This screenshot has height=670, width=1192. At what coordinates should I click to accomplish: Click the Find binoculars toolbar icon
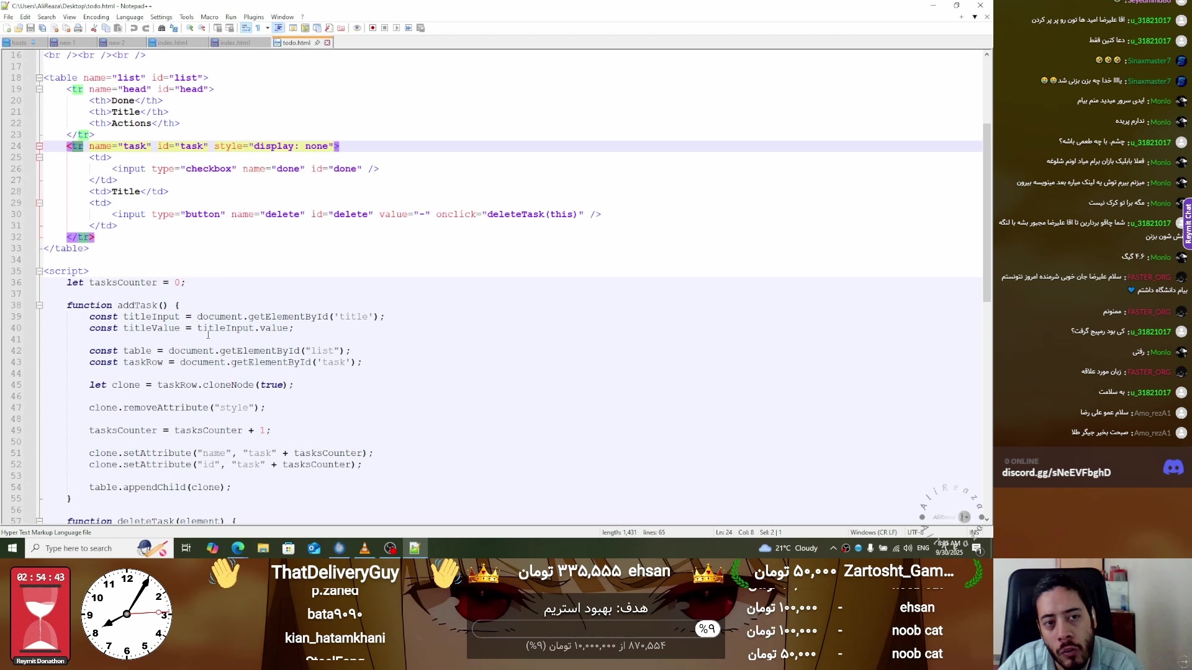click(161, 28)
